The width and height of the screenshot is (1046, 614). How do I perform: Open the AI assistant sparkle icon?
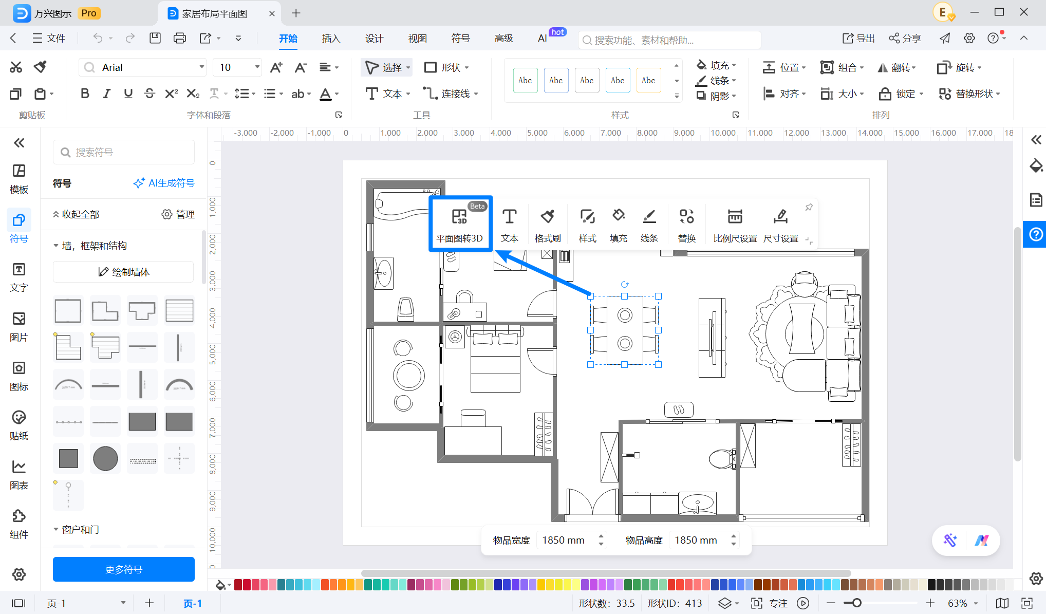(x=950, y=540)
